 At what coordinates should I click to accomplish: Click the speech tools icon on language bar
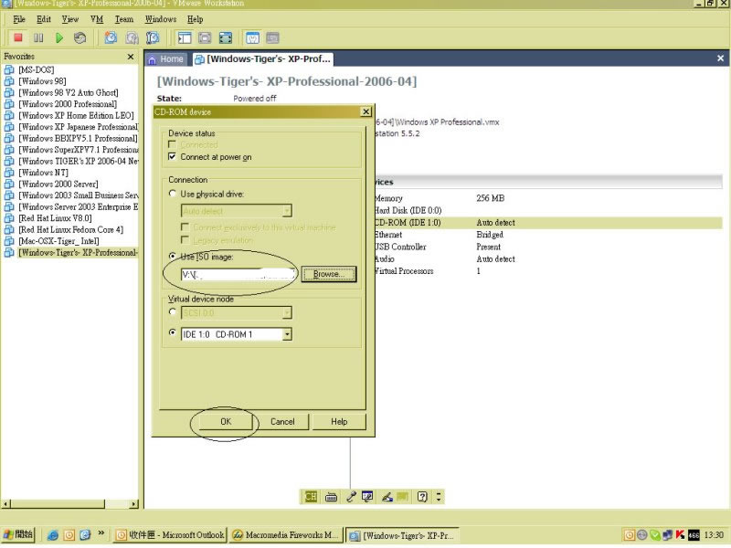pyautogui.click(x=367, y=497)
